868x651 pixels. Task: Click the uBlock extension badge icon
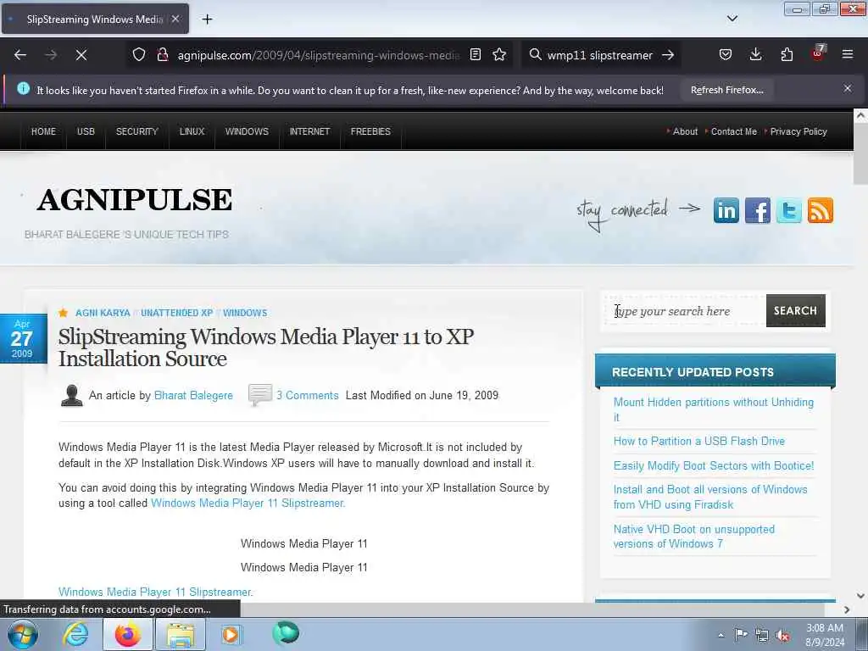click(x=818, y=53)
